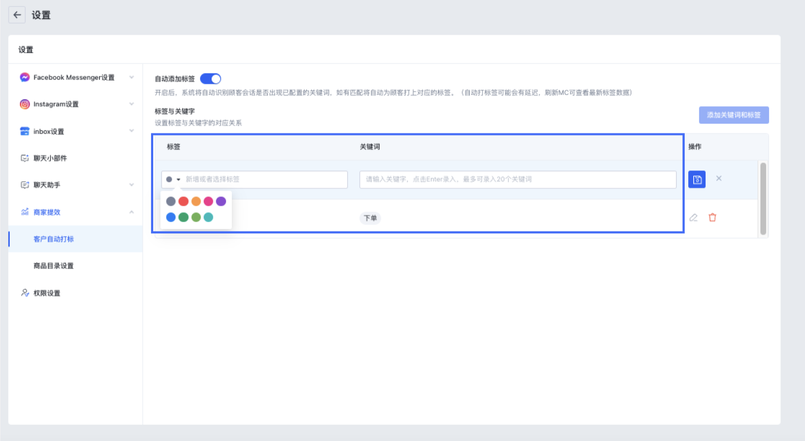Click the keyword input field
The width and height of the screenshot is (805, 441).
click(x=517, y=179)
